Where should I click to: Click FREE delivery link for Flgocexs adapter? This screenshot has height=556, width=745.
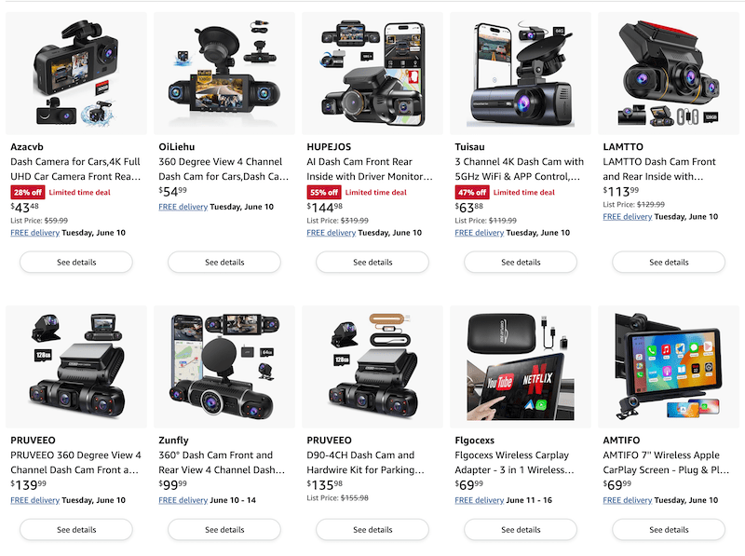point(479,500)
